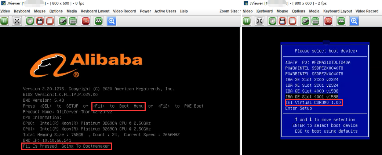Select Enter Setup in boot menu
This screenshot has height=155, width=382.
click(x=298, y=108)
